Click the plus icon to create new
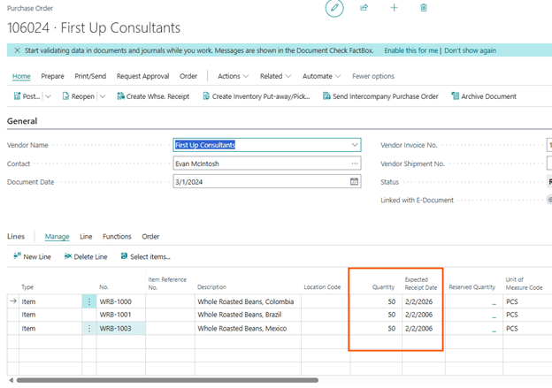Image resolution: width=552 pixels, height=388 pixels. point(394,8)
